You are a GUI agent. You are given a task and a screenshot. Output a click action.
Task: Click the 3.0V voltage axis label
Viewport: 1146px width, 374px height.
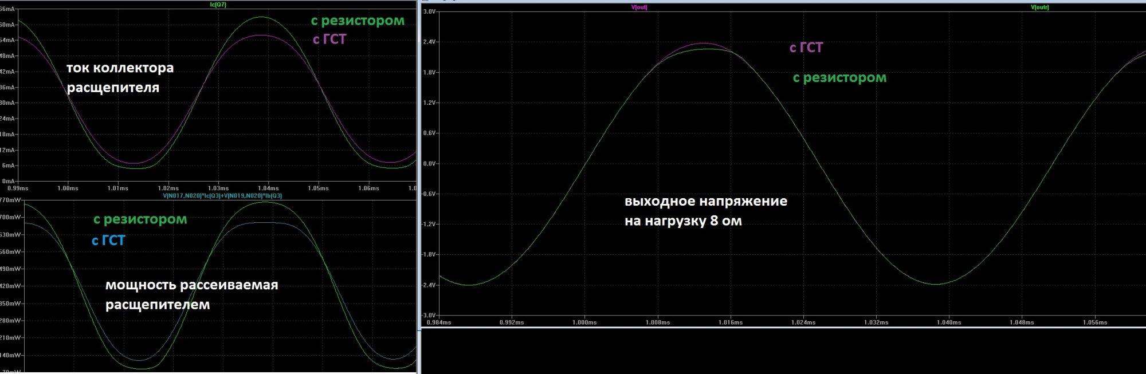coord(429,11)
